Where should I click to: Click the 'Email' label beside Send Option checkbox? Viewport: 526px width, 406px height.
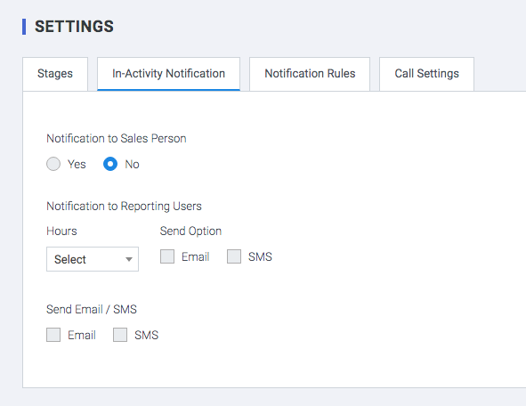195,257
